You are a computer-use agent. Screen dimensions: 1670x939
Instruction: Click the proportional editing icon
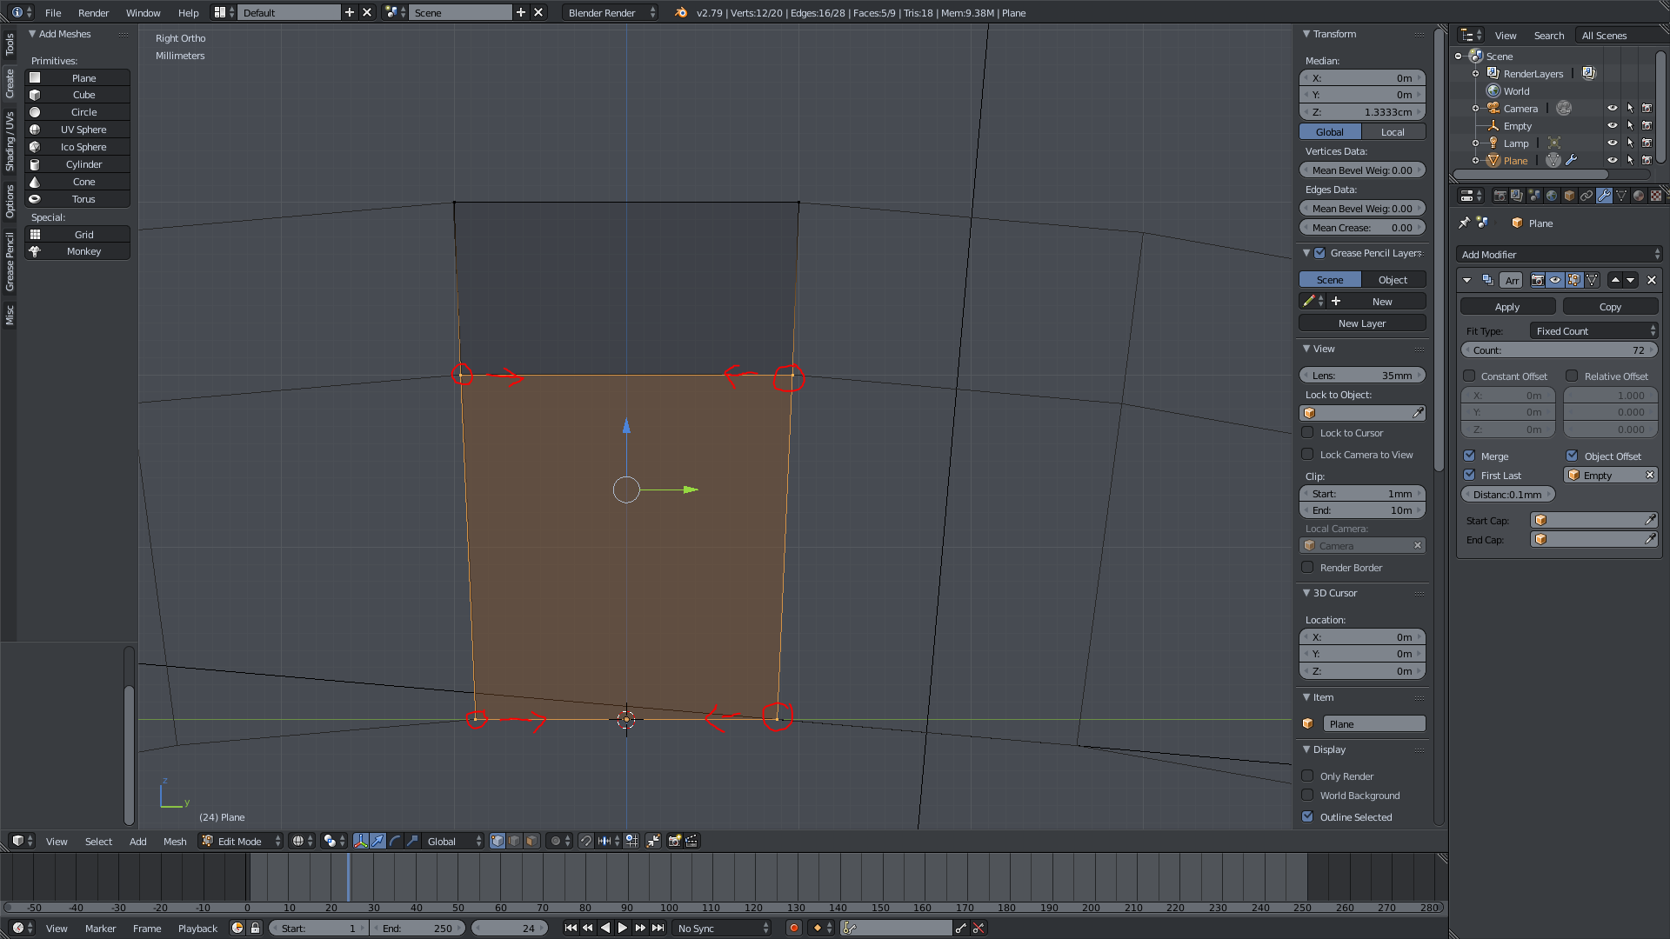(556, 841)
